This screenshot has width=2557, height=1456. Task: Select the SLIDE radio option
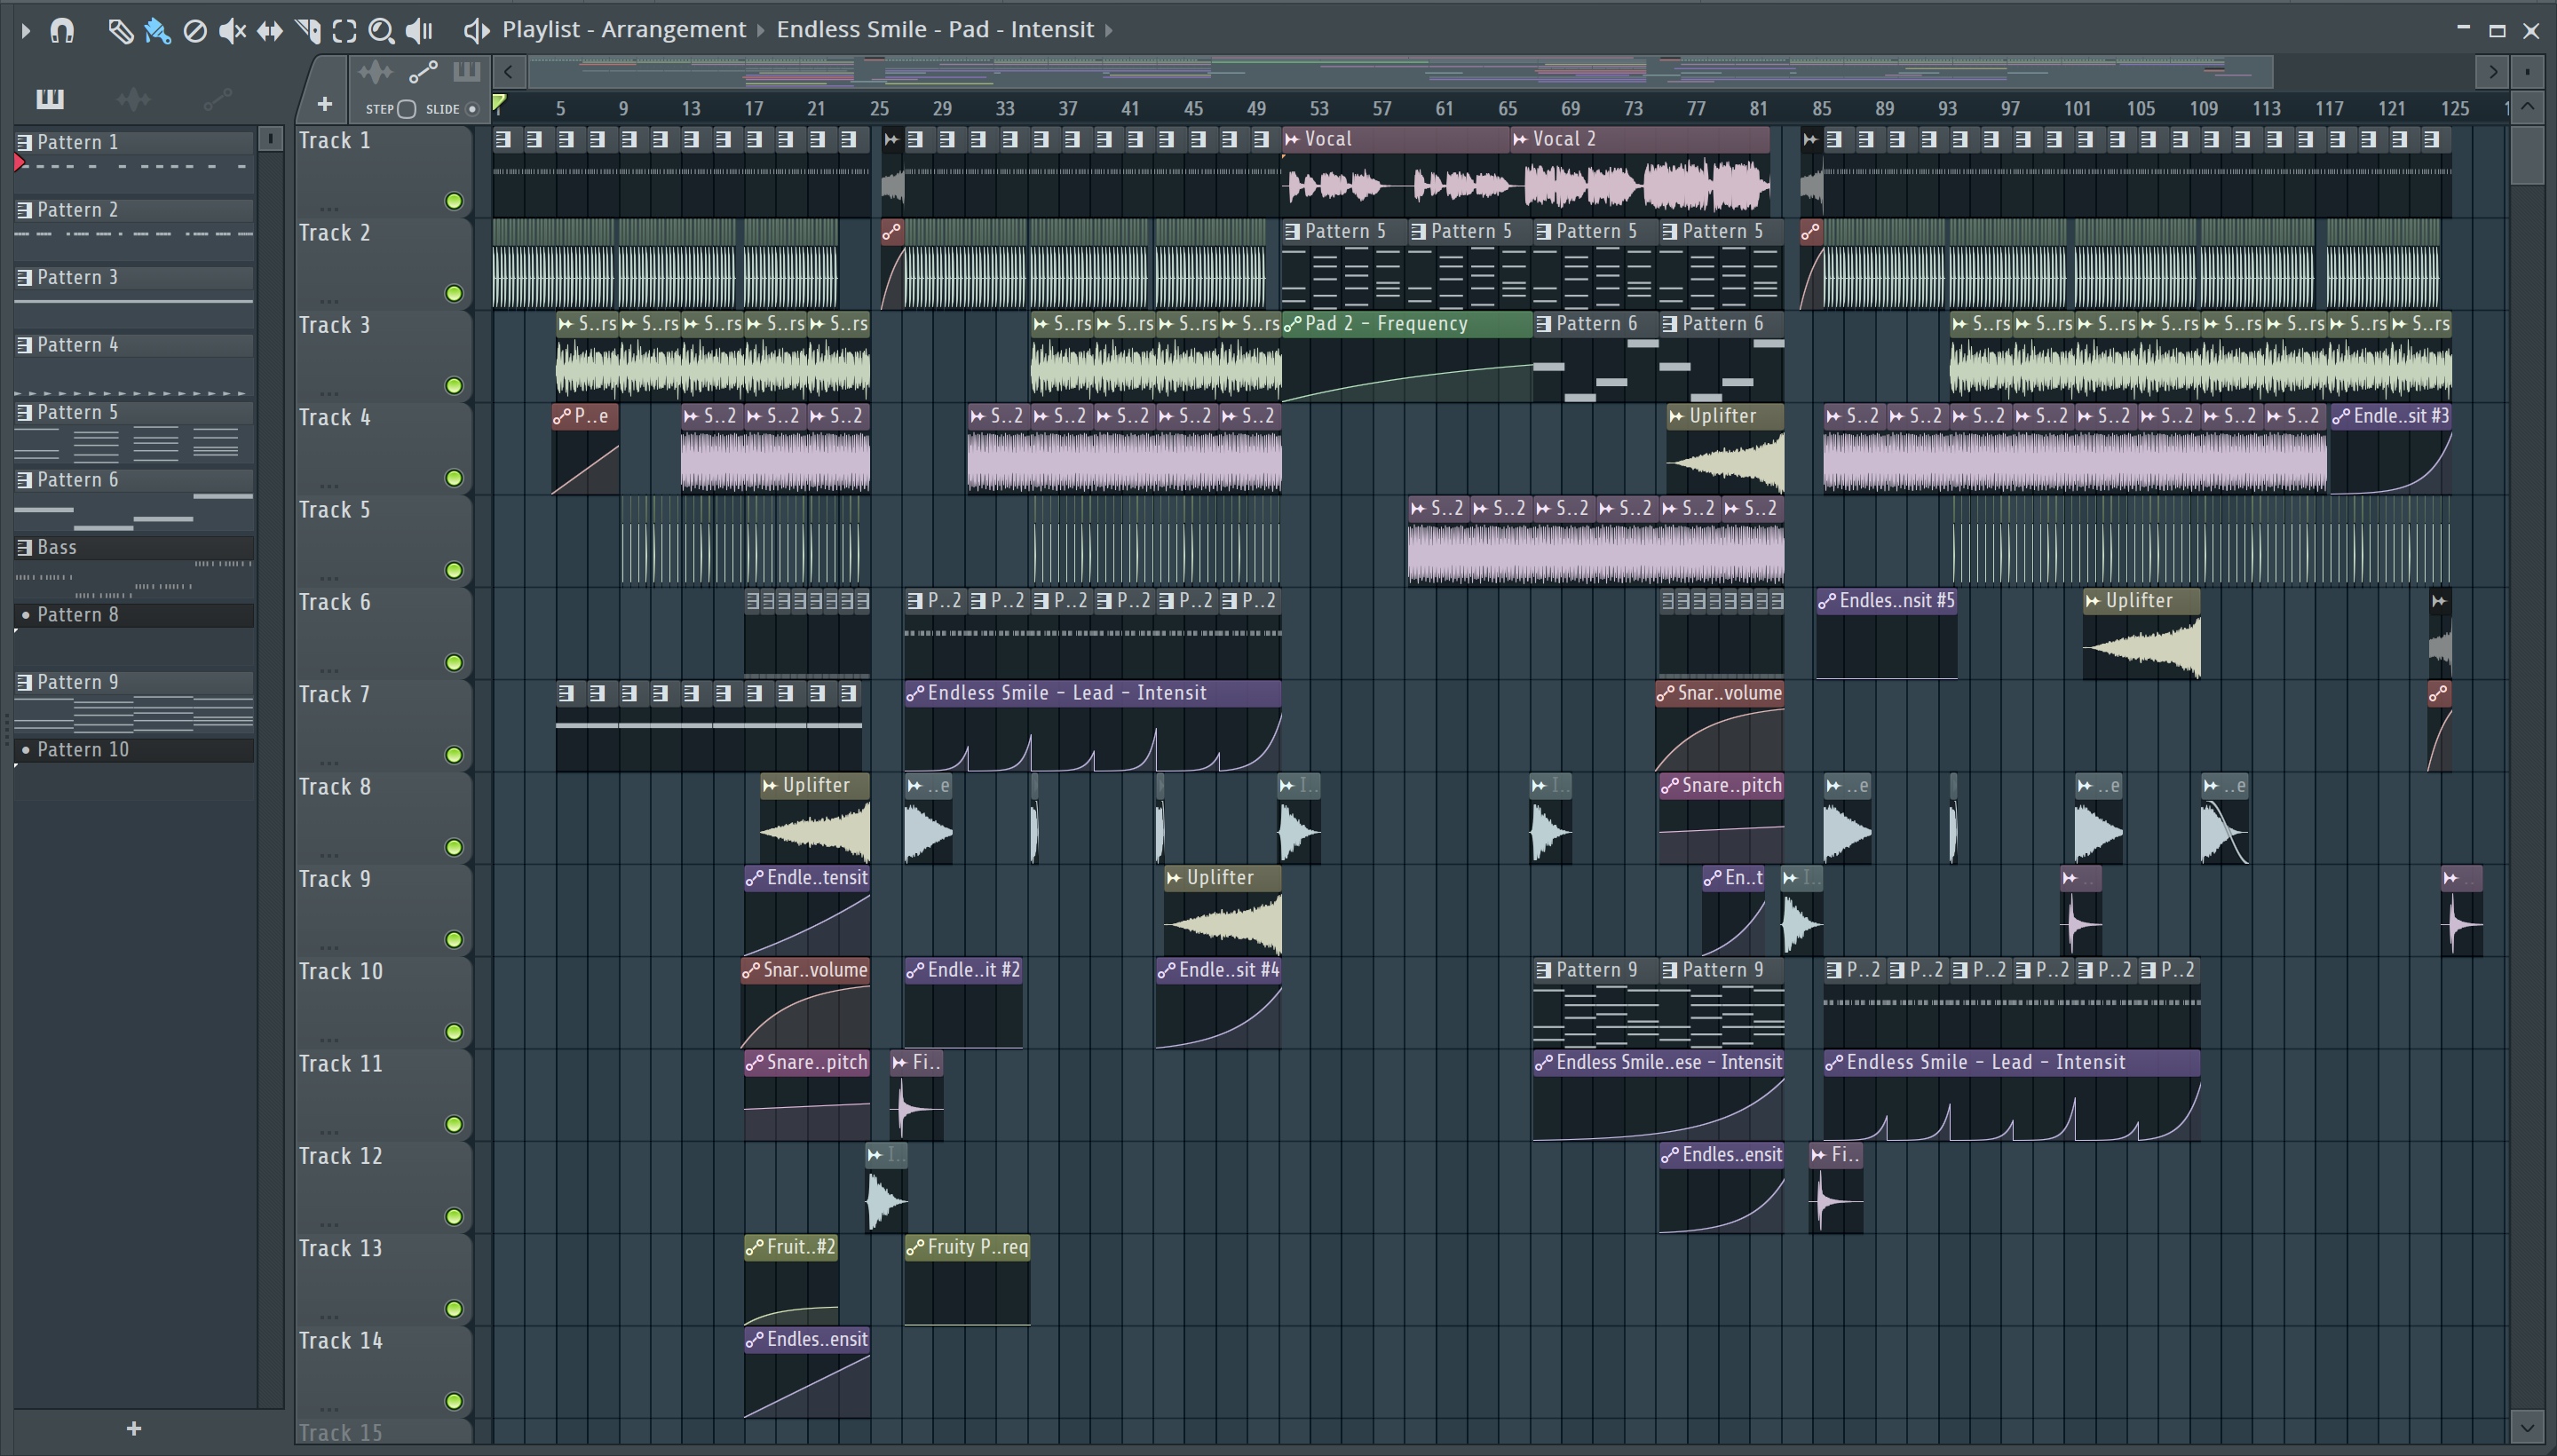click(472, 109)
